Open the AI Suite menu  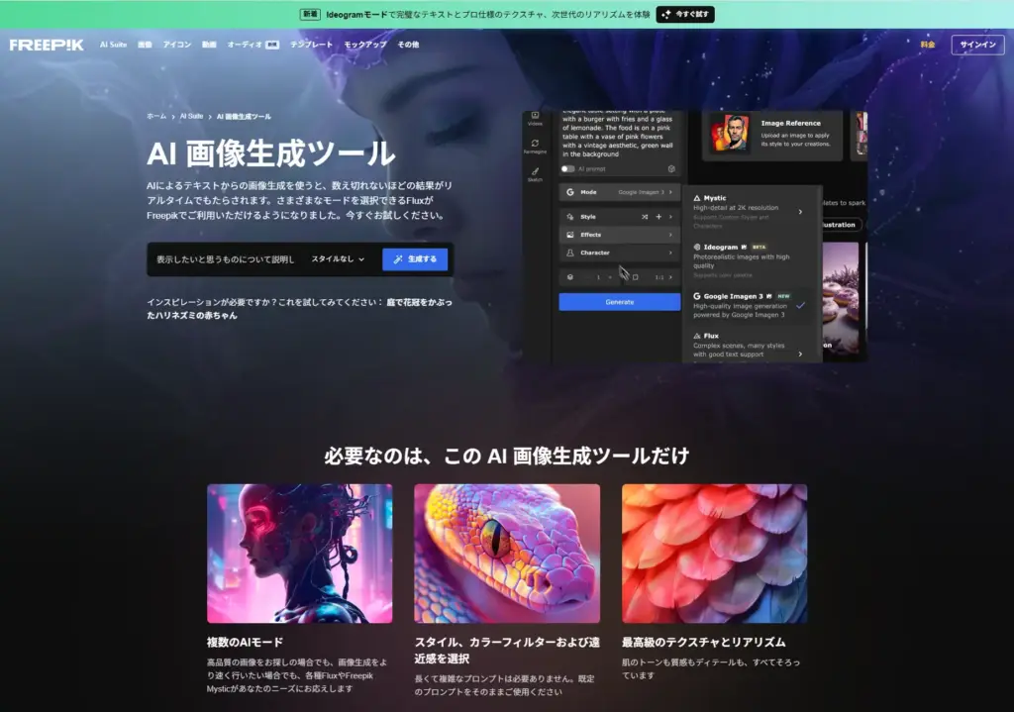(113, 45)
